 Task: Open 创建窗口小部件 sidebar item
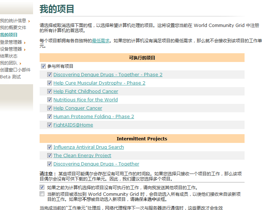point(15,70)
